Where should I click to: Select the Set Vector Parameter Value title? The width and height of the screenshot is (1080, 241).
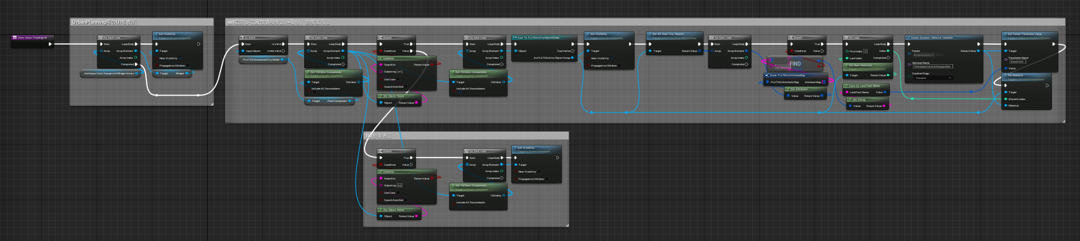pyautogui.click(x=1025, y=34)
